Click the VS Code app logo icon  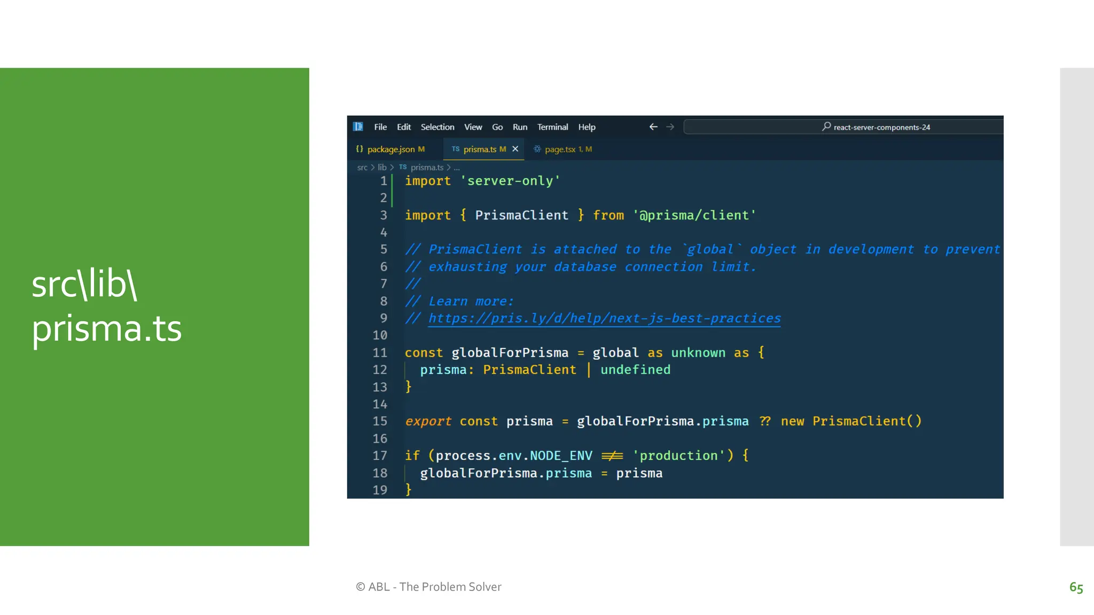click(x=358, y=127)
